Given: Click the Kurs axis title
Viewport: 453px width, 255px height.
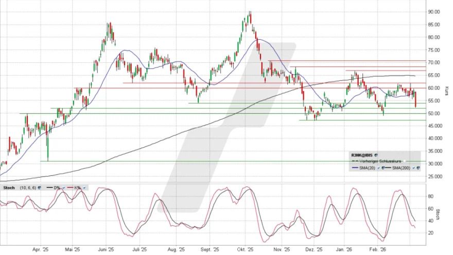Looking at the screenshot, I should 446,91.
